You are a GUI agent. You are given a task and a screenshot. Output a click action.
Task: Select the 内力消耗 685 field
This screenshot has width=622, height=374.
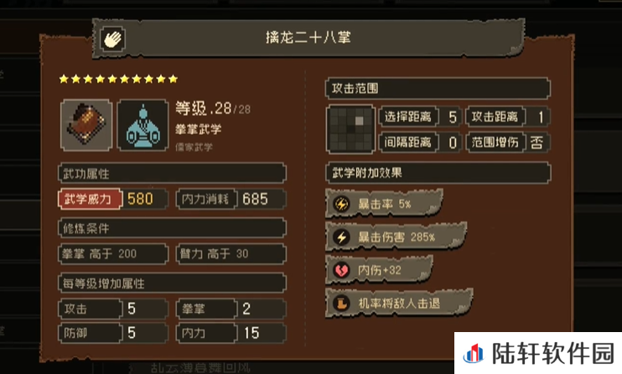pyautogui.click(x=231, y=199)
